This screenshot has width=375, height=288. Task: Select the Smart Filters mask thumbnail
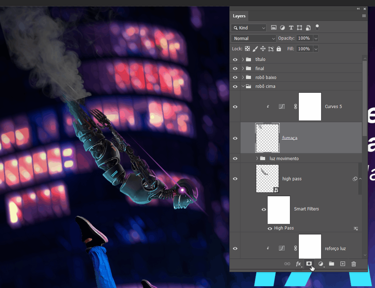(279, 210)
